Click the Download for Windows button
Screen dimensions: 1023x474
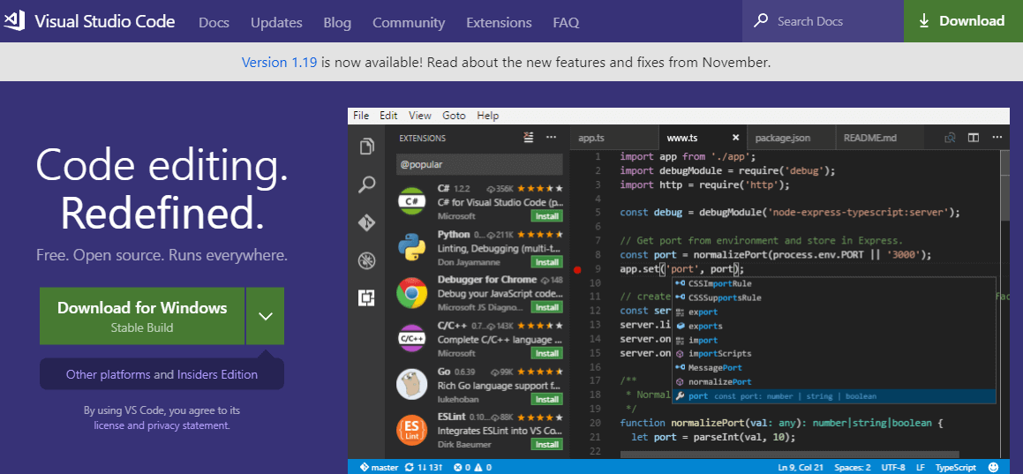[142, 316]
